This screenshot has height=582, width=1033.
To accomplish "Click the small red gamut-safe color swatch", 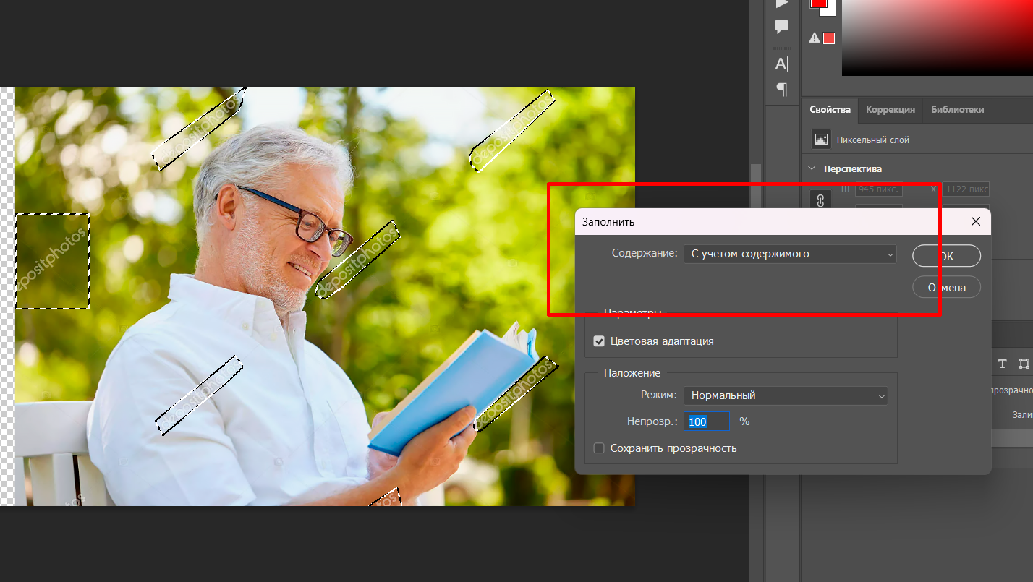I will pyautogui.click(x=829, y=38).
